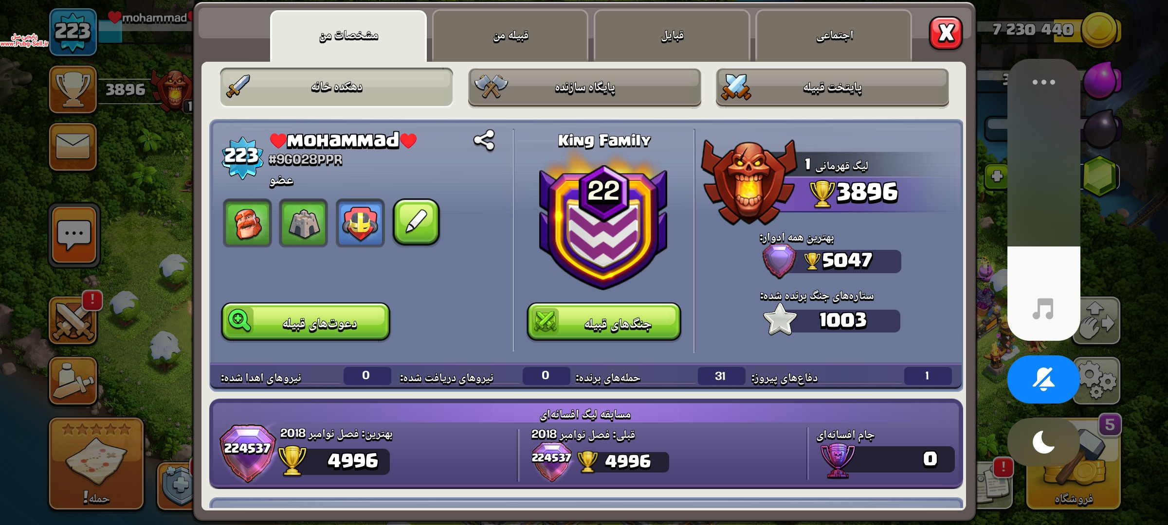The width and height of the screenshot is (1168, 525).
Task: Open the chat speech bubble
Action: (74, 235)
